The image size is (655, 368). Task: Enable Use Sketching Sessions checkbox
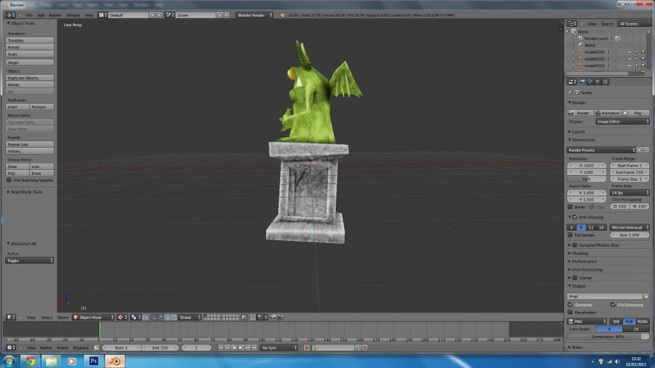9,180
